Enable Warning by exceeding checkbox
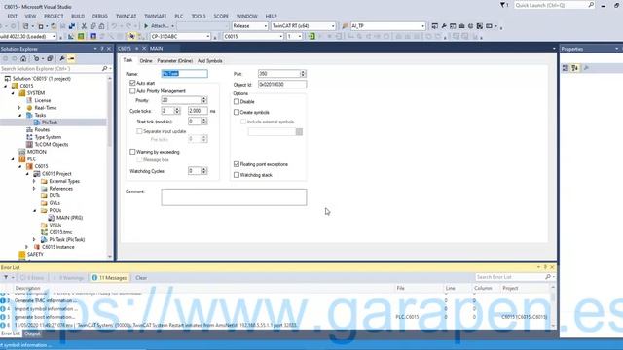 coord(132,152)
